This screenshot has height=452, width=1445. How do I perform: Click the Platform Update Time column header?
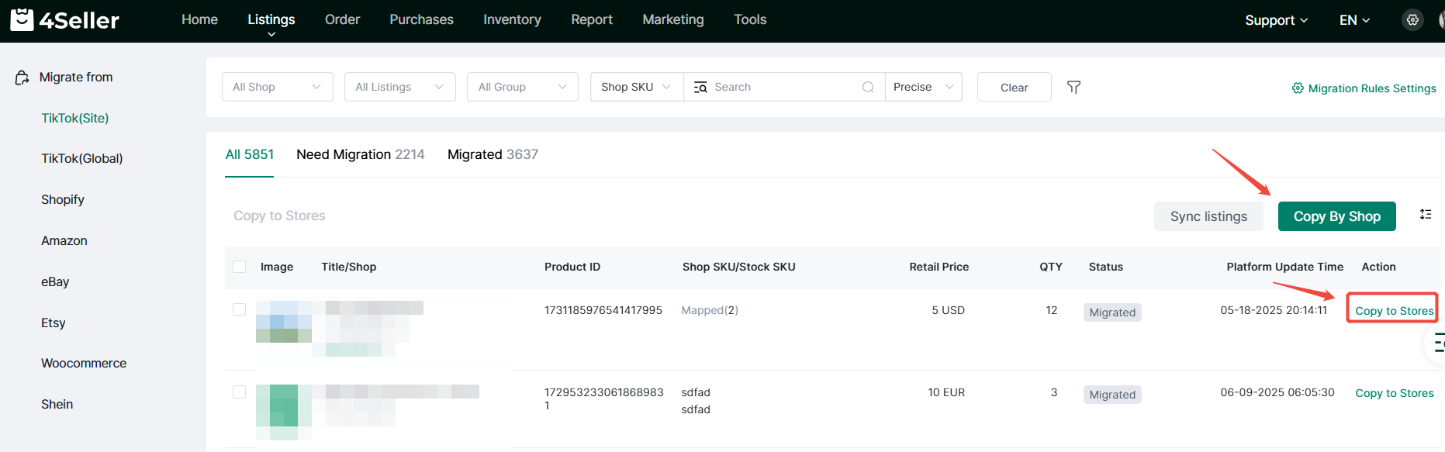pos(1284,267)
